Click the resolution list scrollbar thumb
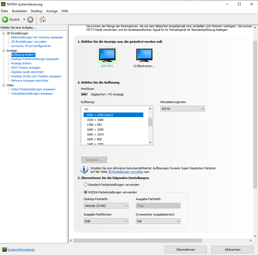 pos(150,122)
